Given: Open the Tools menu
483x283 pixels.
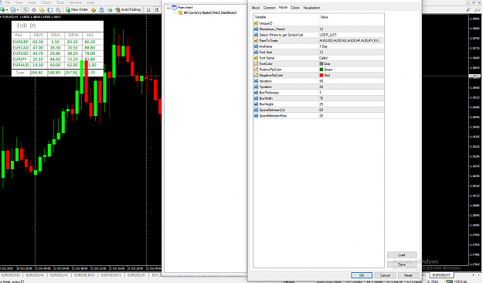Looking at the screenshot, I should pyautogui.click(x=60, y=2).
